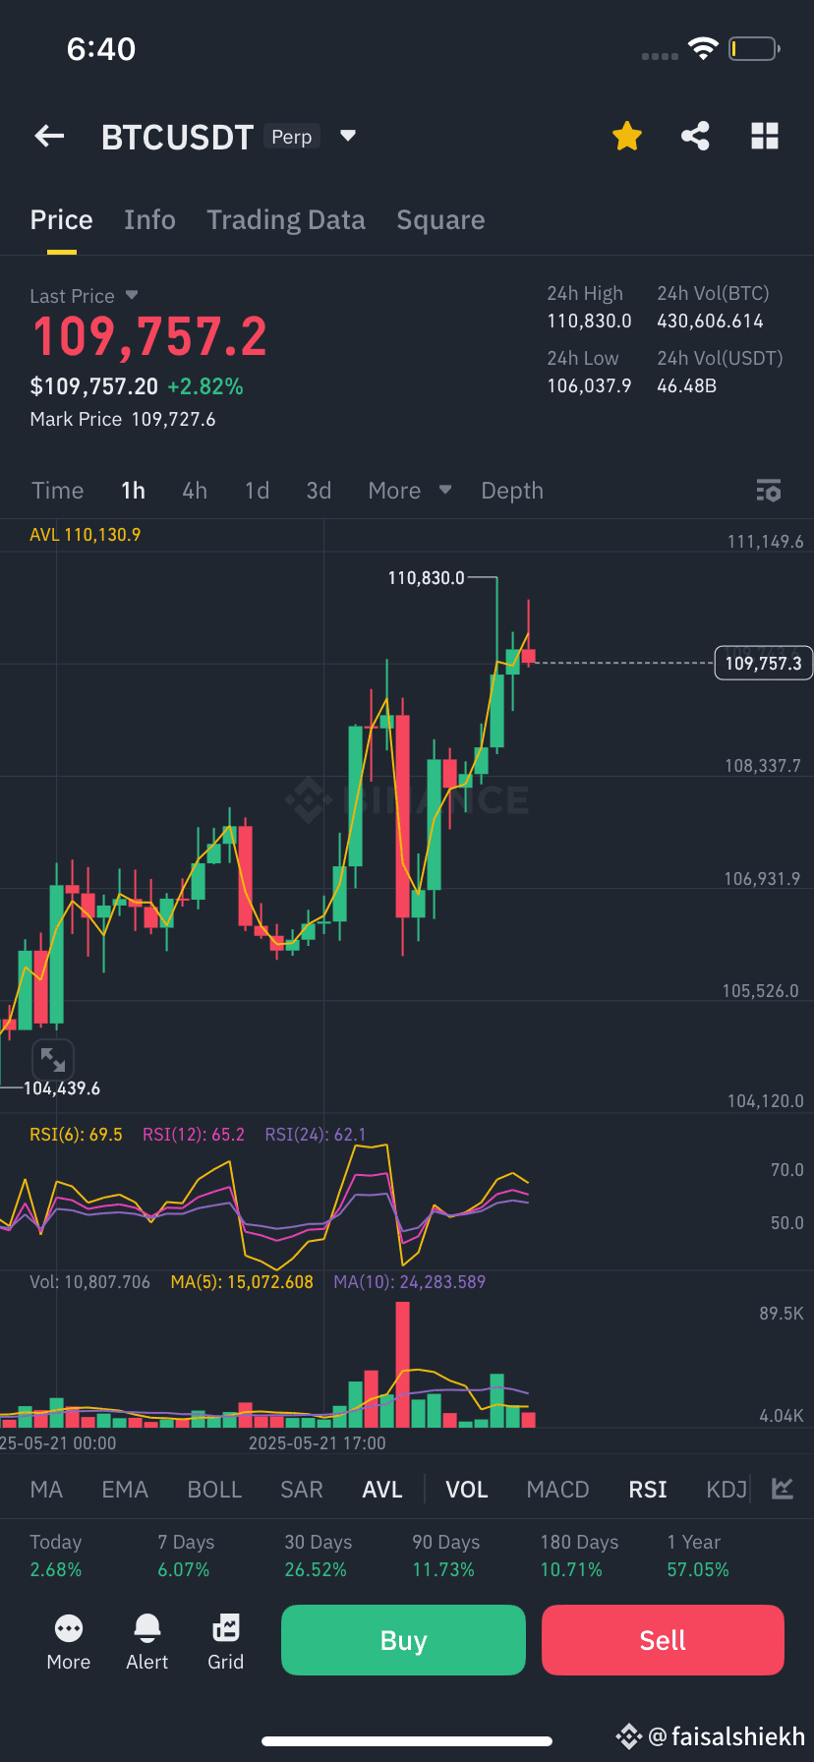Tap the large 109,757.2 last price
Screen dimensions: 814x1762
coord(149,337)
